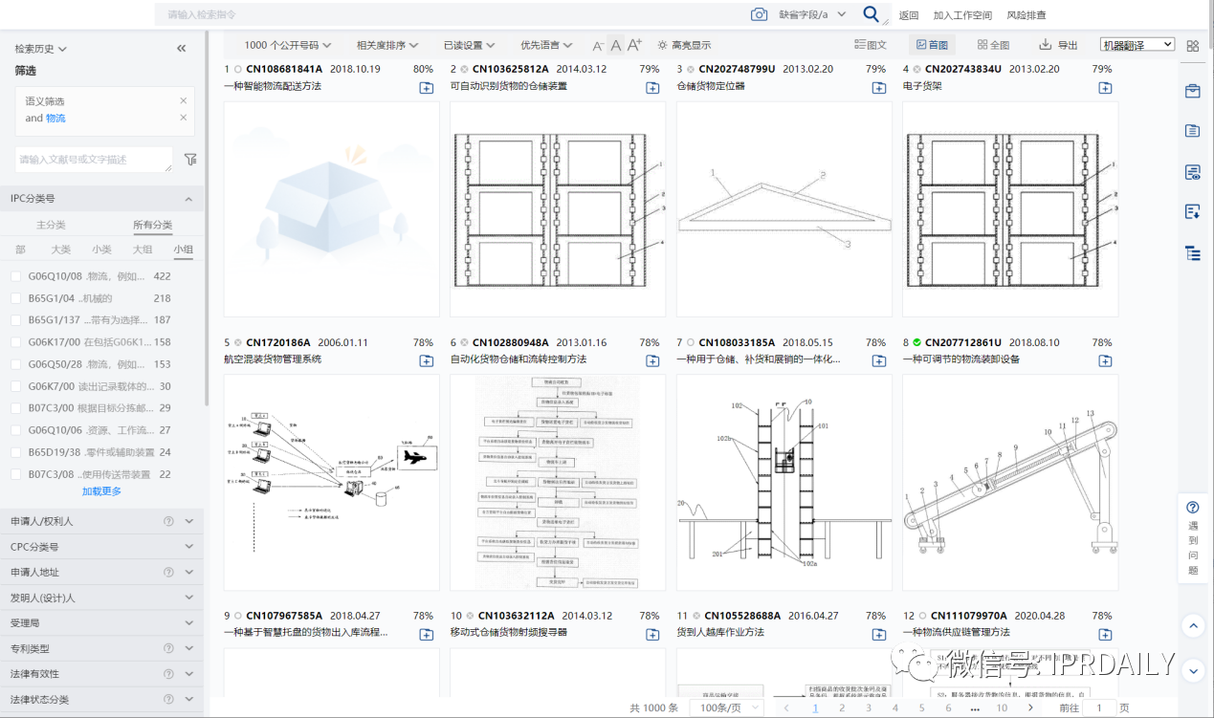This screenshot has height=718, width=1214.
Task: Expand the 发明人(设计)人 section
Action: (x=101, y=598)
